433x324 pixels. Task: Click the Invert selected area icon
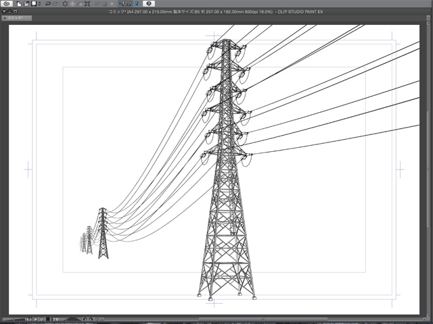[x=104, y=4]
